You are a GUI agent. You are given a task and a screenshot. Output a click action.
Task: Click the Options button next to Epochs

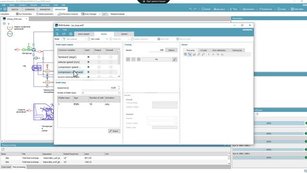[171, 50]
